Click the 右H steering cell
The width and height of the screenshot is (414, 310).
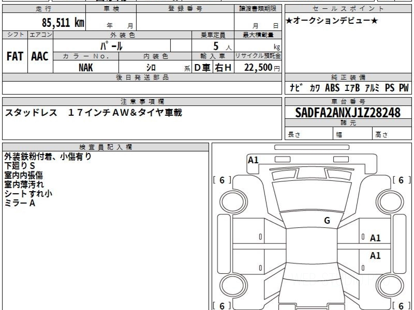coord(223,68)
